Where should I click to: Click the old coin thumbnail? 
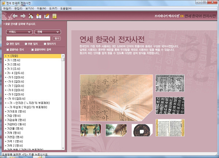142,130
